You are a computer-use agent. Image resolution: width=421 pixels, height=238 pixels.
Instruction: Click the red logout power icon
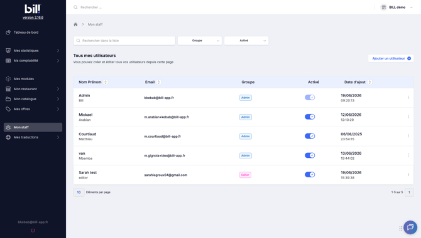(x=33, y=230)
